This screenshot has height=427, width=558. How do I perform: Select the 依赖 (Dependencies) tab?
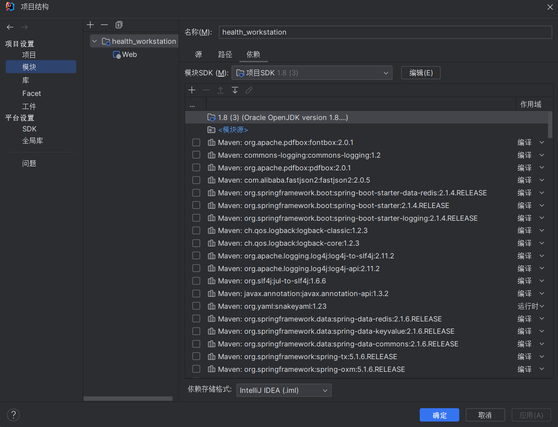pos(253,54)
